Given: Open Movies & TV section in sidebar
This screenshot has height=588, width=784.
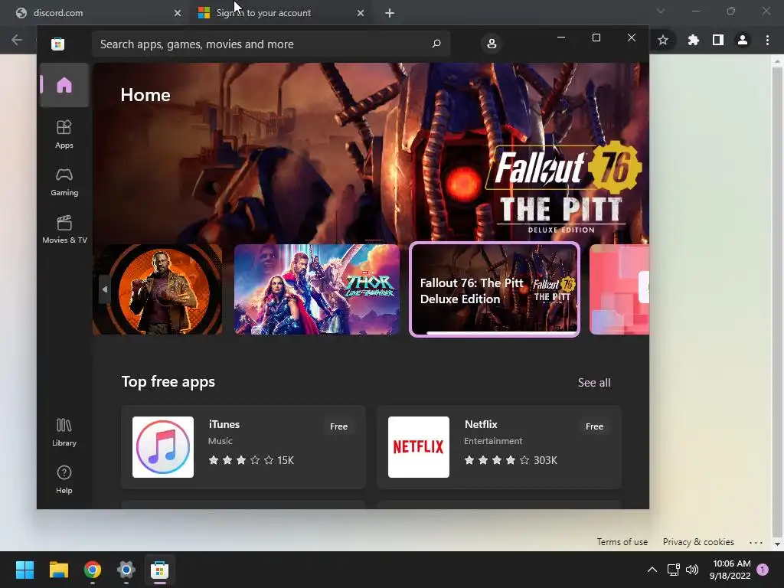Looking at the screenshot, I should (x=64, y=230).
